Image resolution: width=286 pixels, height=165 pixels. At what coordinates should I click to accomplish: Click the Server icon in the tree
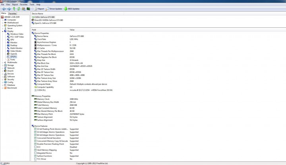(x=5, y=28)
